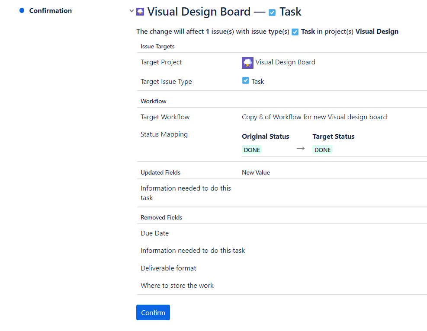Viewport: 427px width, 331px height.
Task: Click the Task icon in the summary sentence
Action: click(x=295, y=32)
